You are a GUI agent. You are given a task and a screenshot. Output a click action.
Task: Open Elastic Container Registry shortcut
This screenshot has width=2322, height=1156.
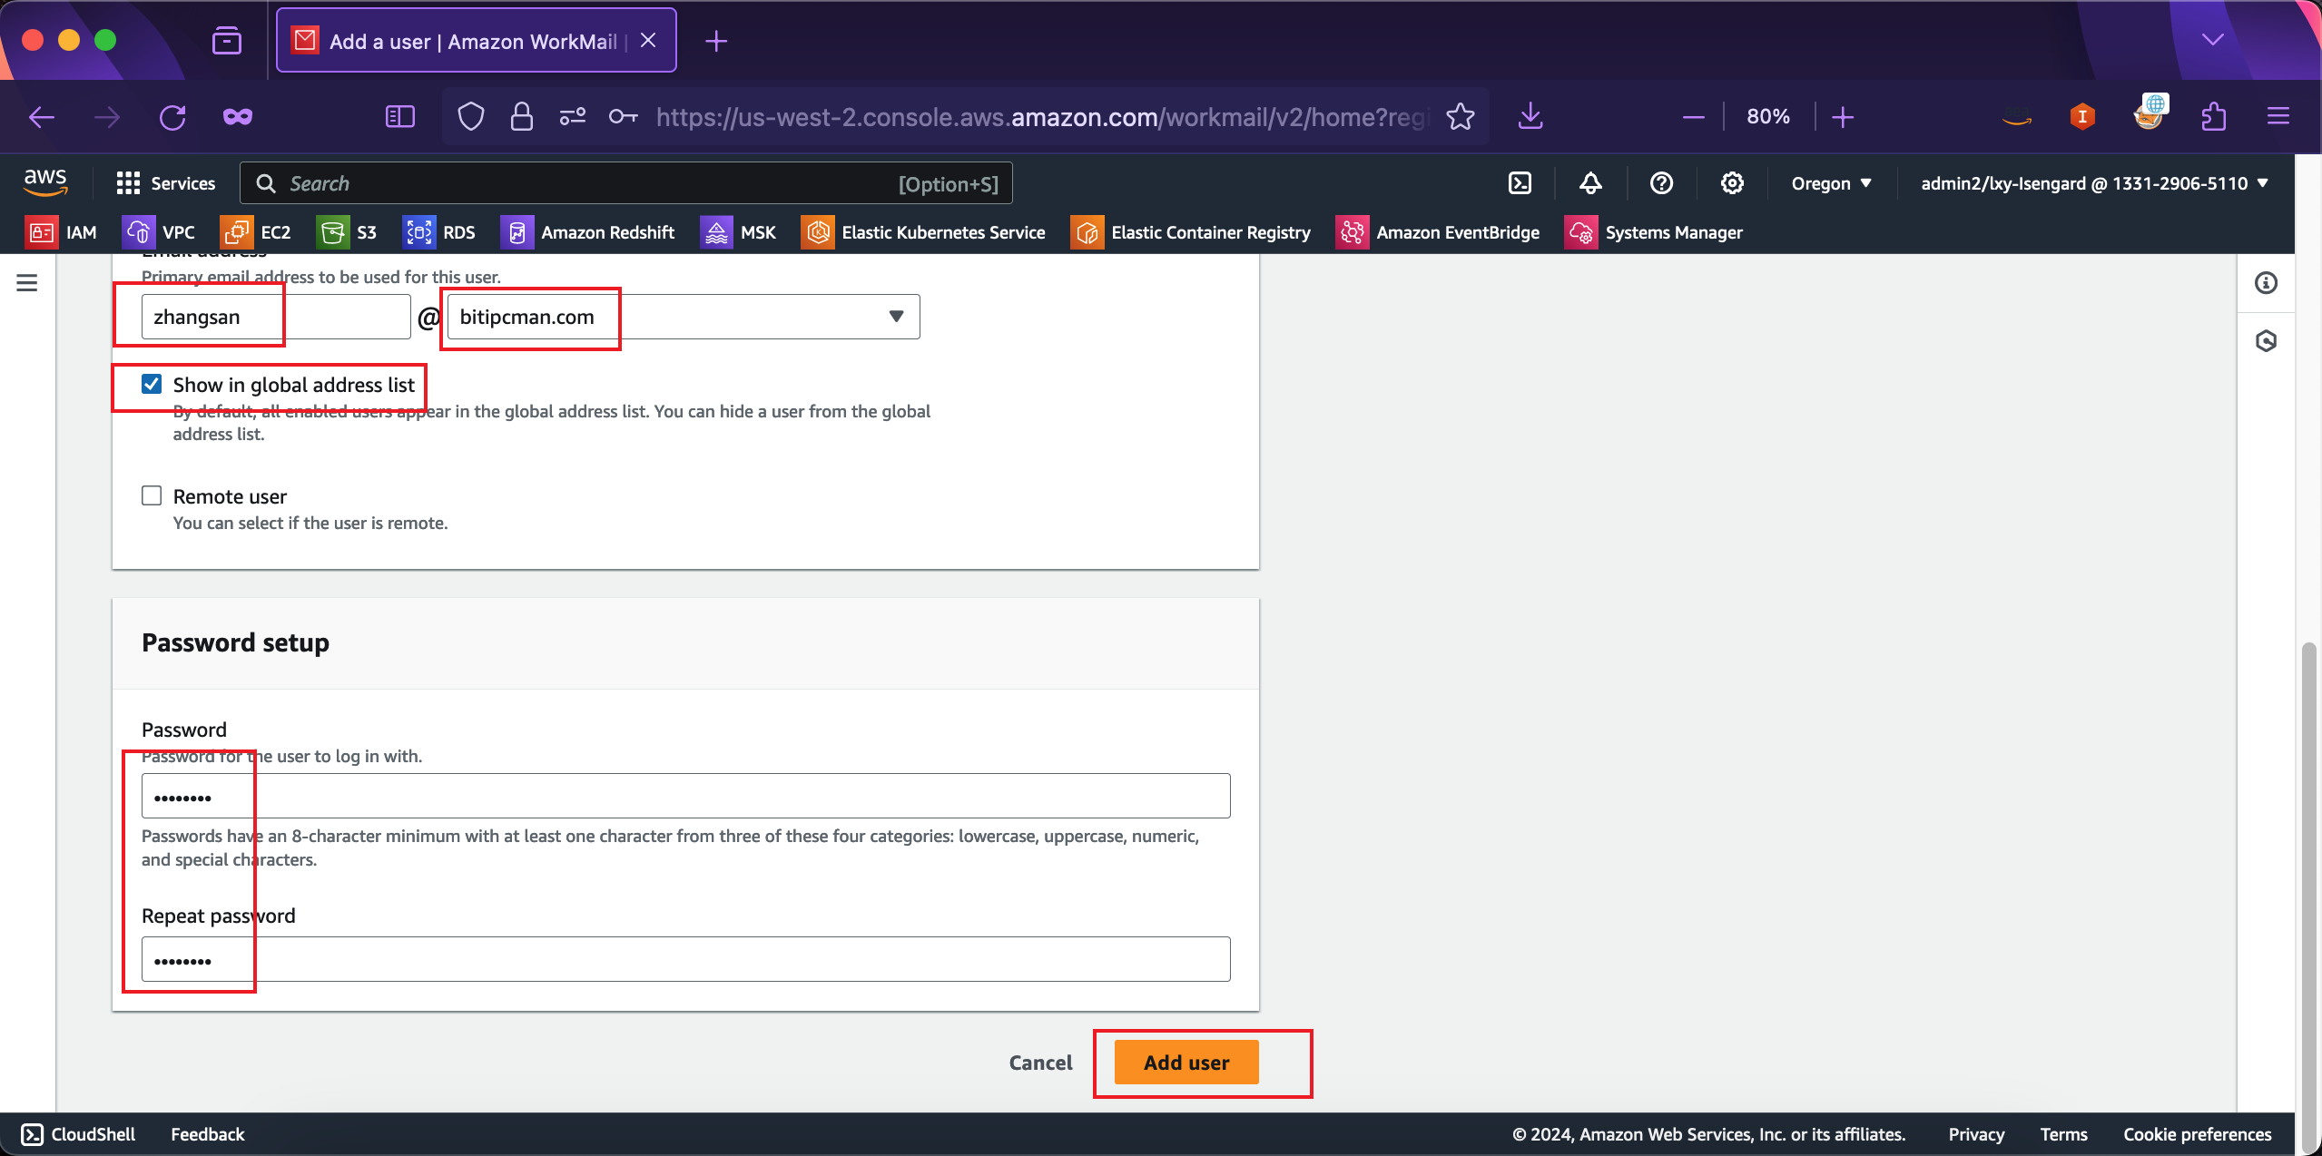coord(1191,232)
